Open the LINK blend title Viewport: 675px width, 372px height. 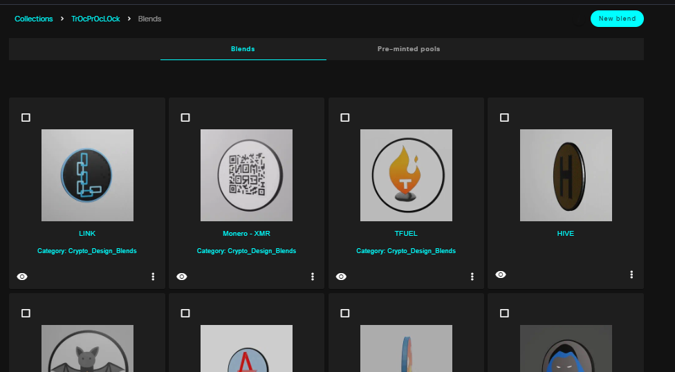point(87,233)
